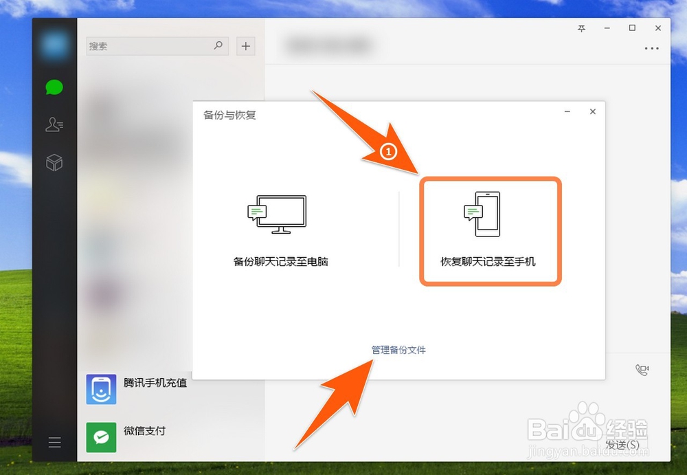Click the magnifier icon in the search box
This screenshot has width=687, height=475.
[218, 45]
